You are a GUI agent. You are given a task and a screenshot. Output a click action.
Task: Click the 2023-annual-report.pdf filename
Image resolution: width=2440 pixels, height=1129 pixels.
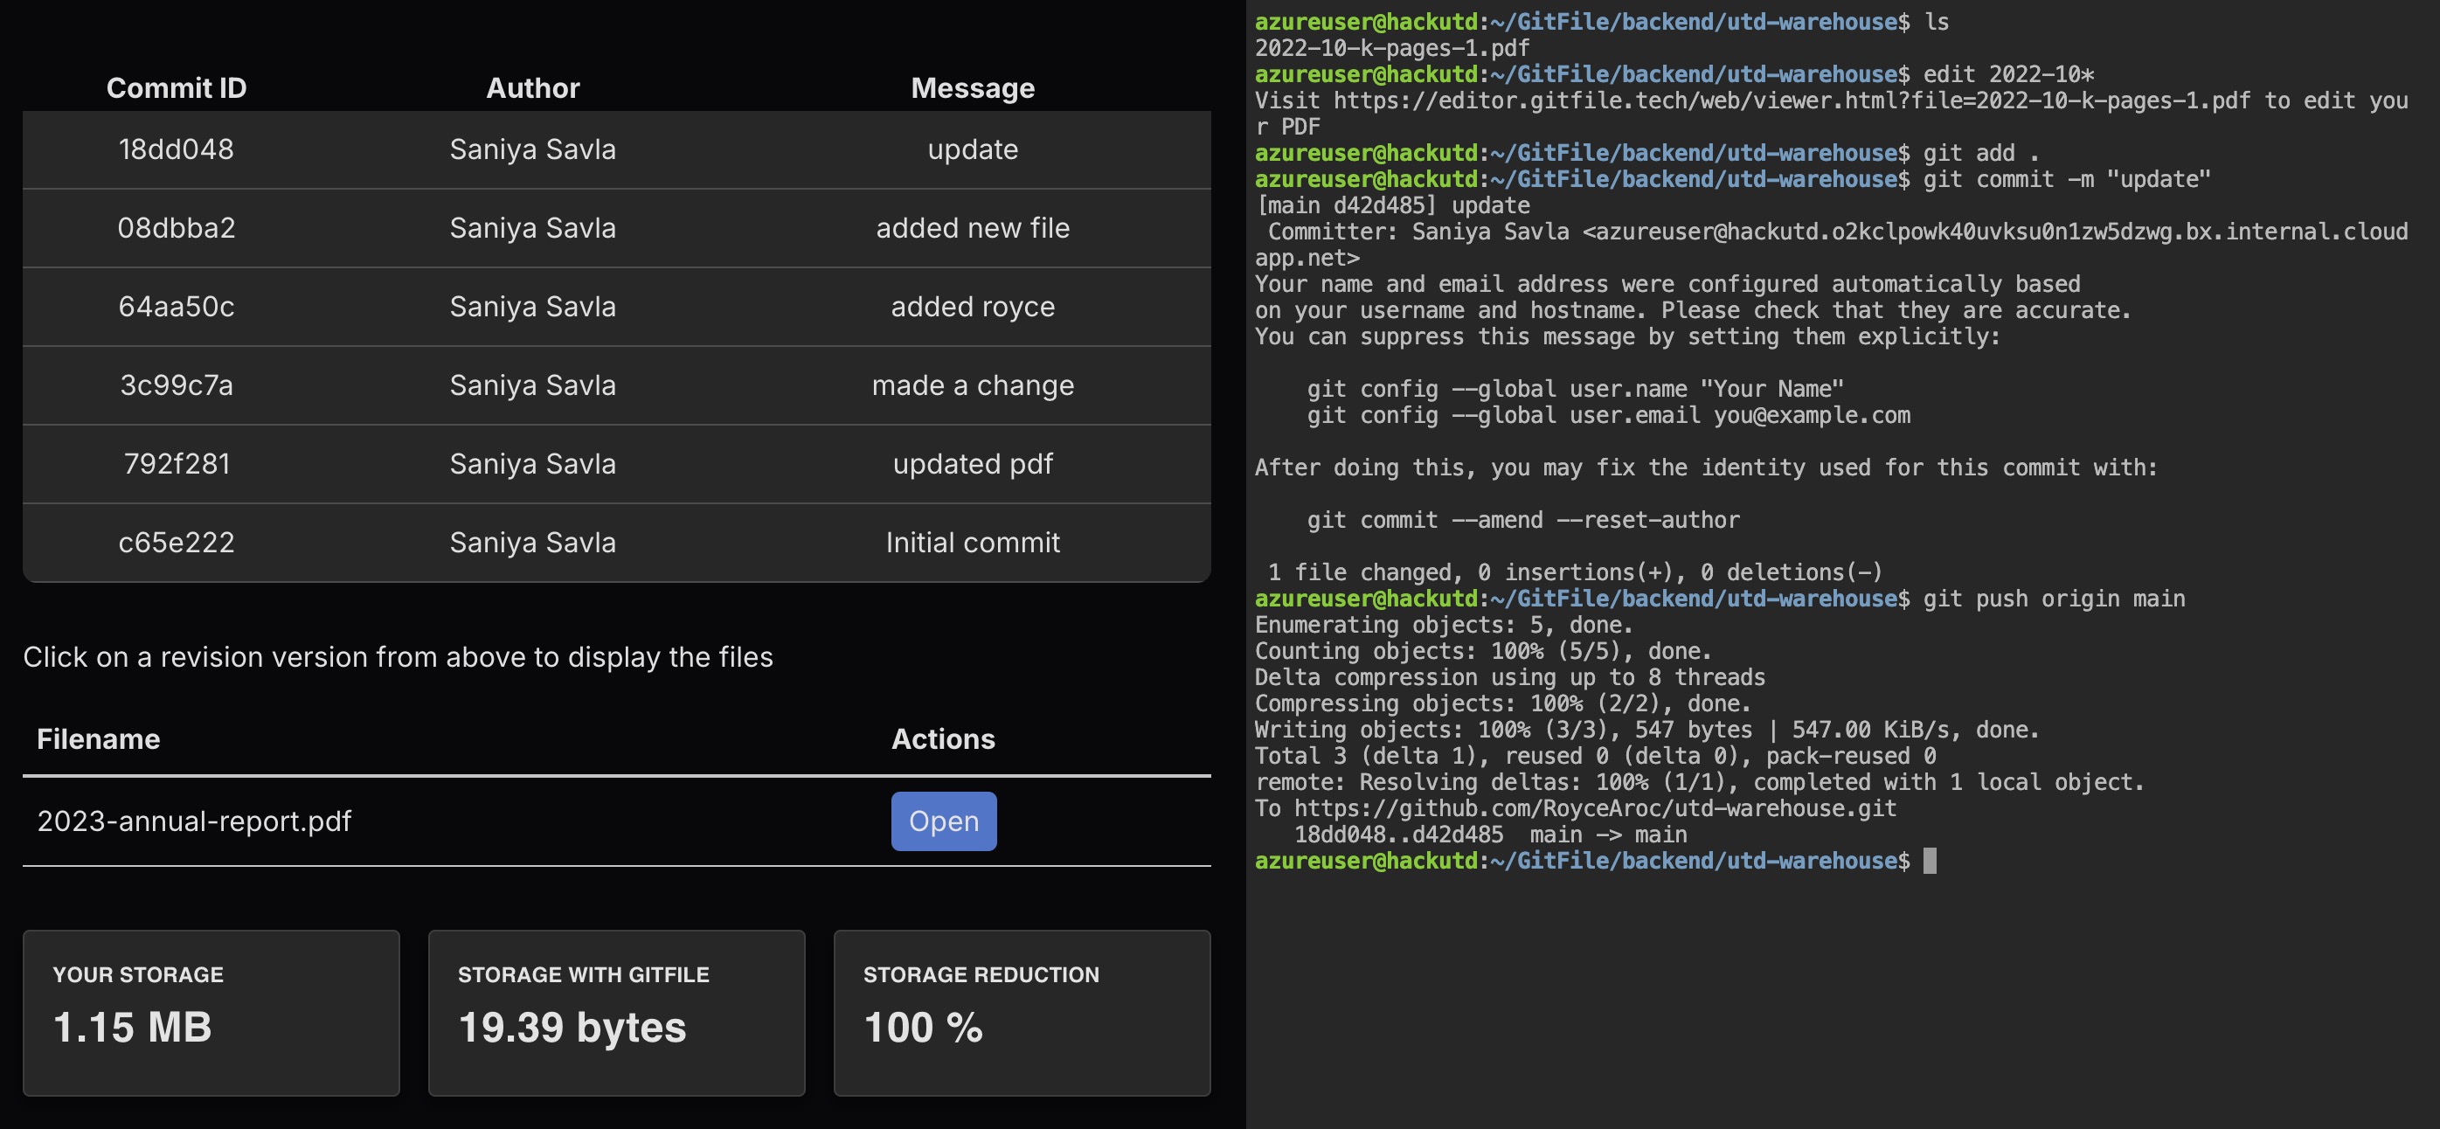pyautogui.click(x=194, y=821)
